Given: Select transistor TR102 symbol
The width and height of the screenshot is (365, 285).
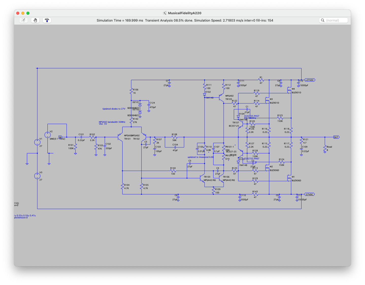Looking at the screenshot, I should (144, 137).
